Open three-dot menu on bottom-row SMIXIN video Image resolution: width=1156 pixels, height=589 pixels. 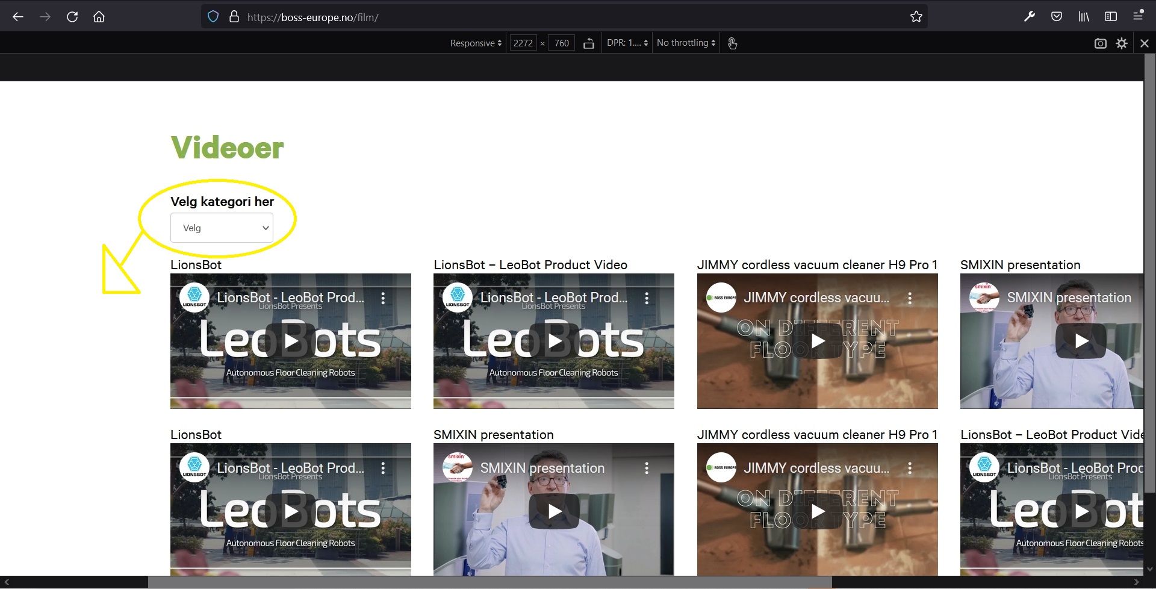pyautogui.click(x=647, y=468)
